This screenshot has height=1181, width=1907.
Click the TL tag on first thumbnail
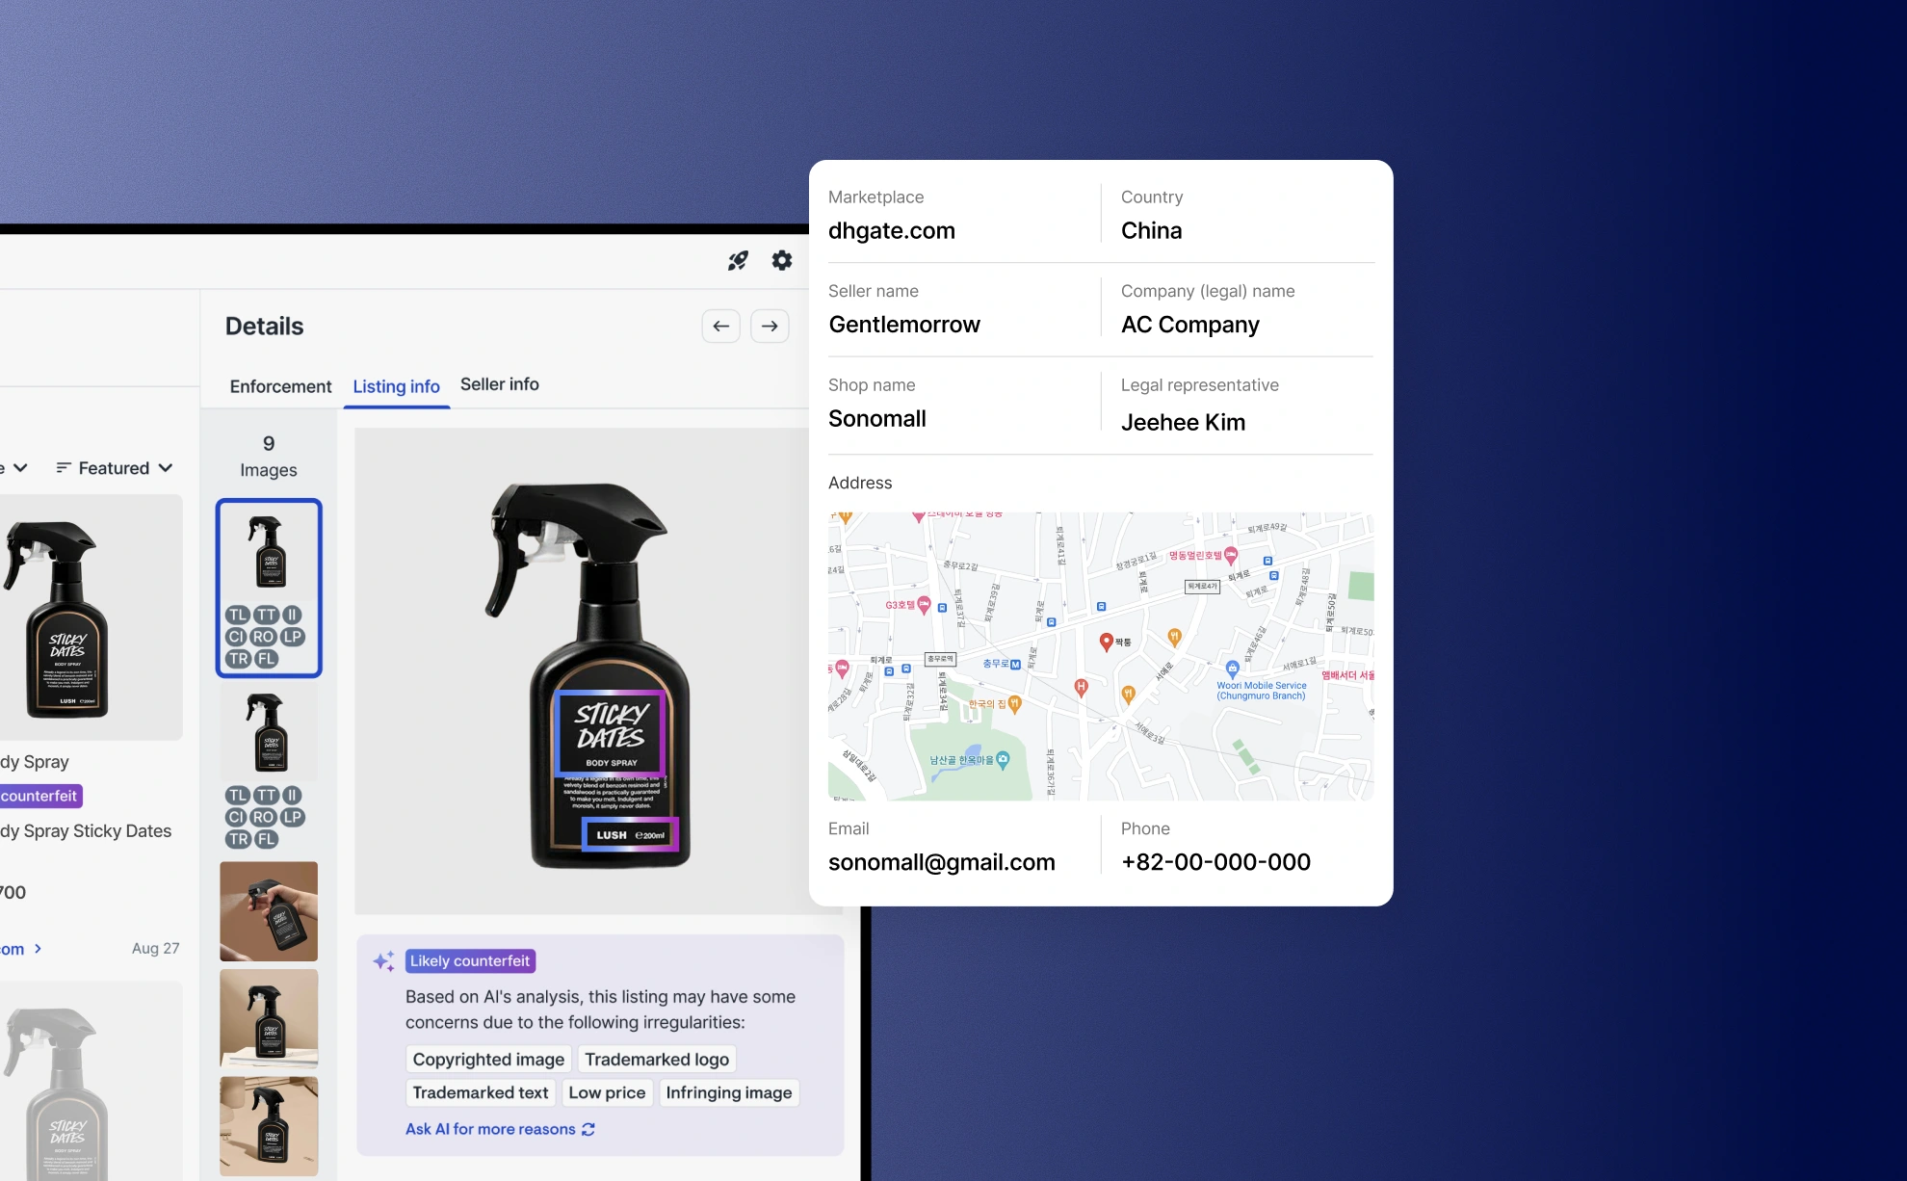238,615
